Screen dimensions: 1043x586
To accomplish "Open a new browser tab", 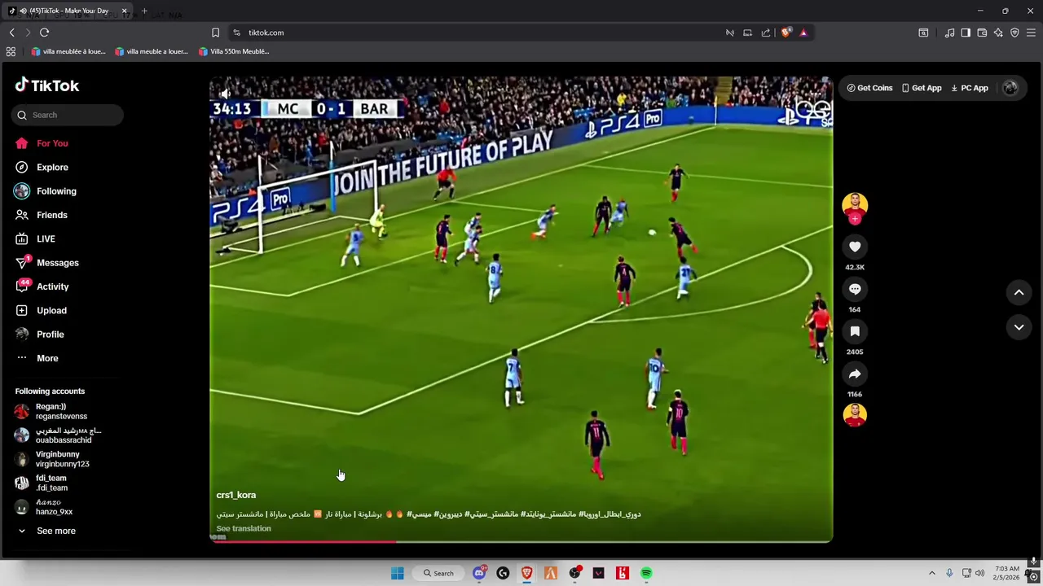I will pos(144,11).
